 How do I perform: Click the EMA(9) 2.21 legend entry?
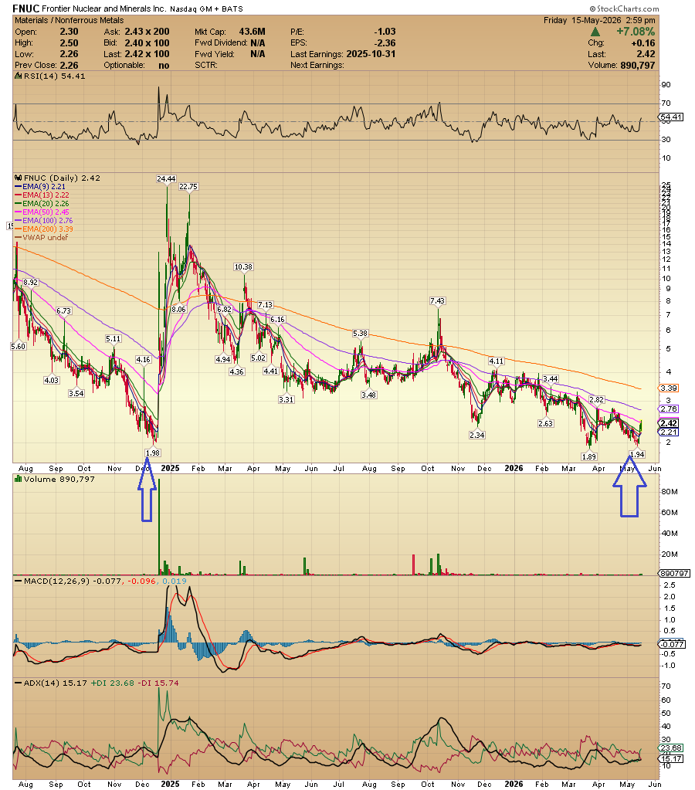40,186
